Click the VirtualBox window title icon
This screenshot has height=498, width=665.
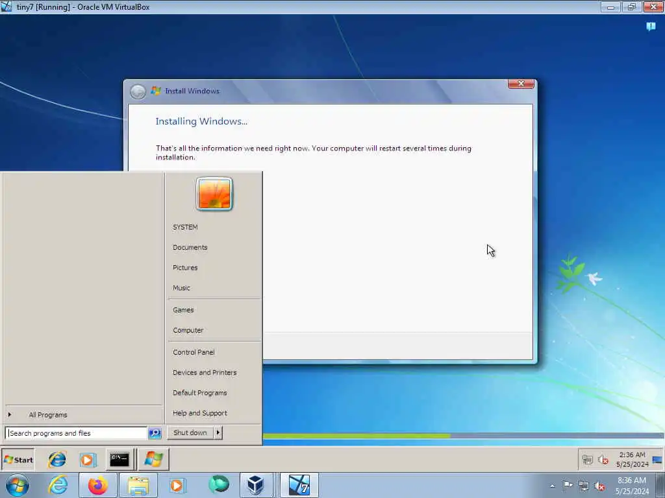(x=6, y=6)
